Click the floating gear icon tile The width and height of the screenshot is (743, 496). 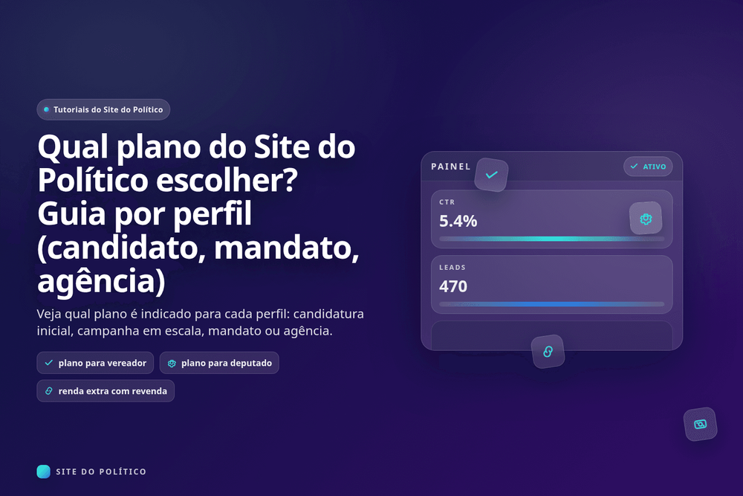[646, 219]
